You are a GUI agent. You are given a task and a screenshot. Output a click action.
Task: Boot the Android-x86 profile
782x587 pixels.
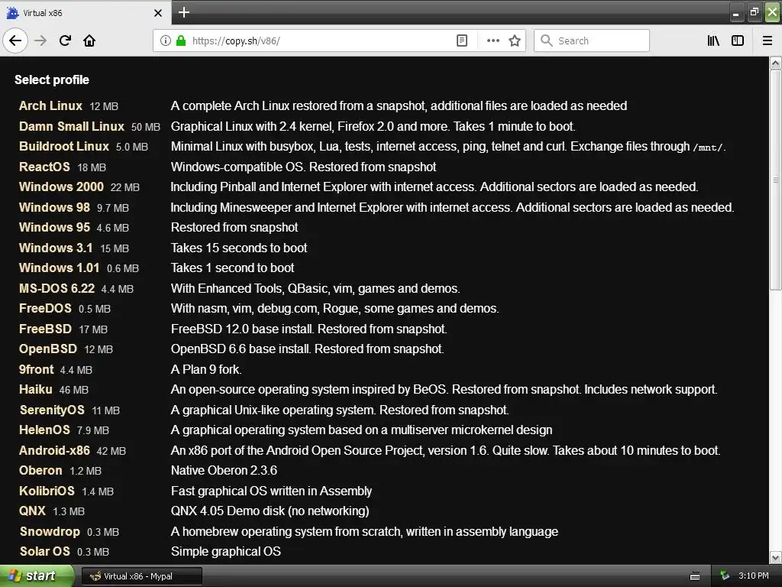(x=54, y=450)
